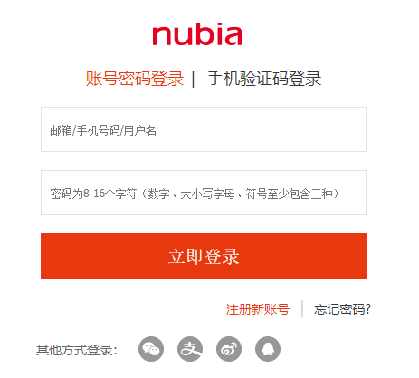The height and width of the screenshot is (378, 419).
Task: Log in with the WeChat icon
Action: tap(151, 349)
